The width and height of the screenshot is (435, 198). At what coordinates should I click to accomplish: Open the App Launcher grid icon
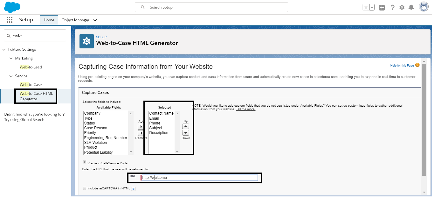point(10,20)
